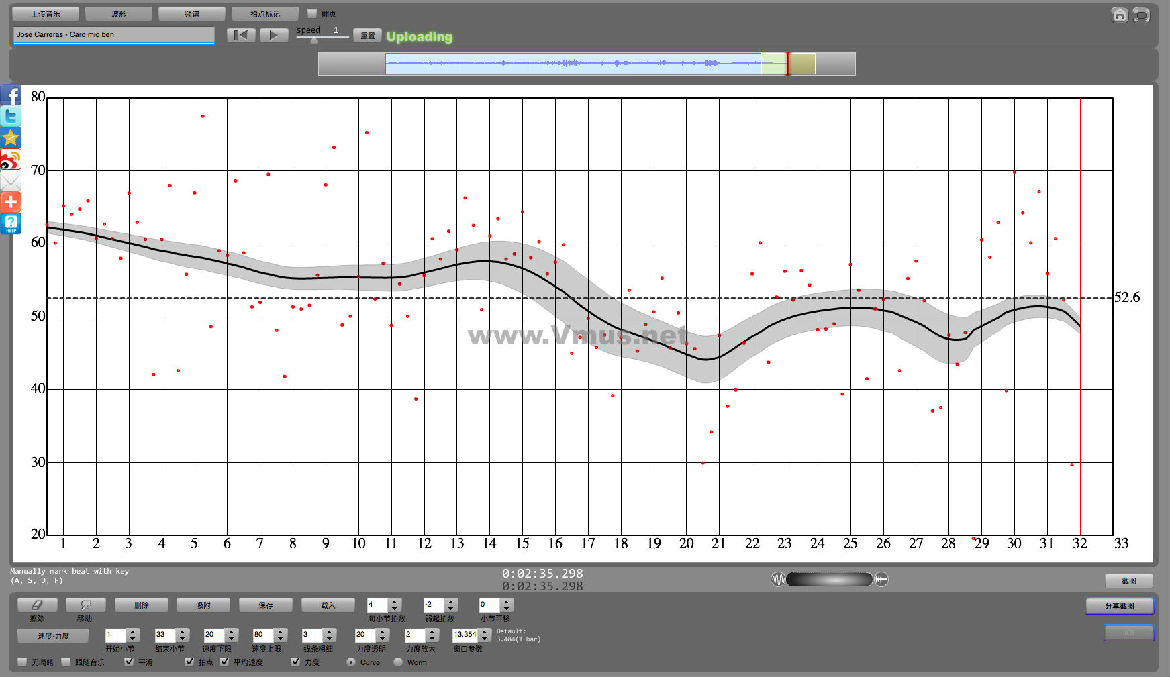Select the move (移动) tool

85,605
